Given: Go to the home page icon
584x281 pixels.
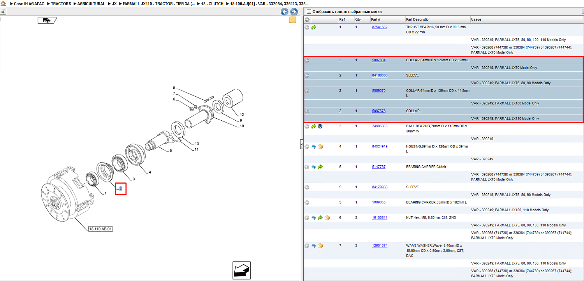Looking at the screenshot, I should coord(3,3).
